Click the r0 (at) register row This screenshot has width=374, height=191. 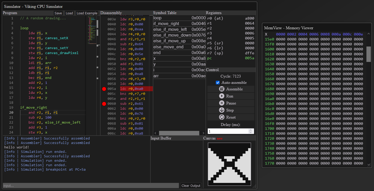point(231,19)
